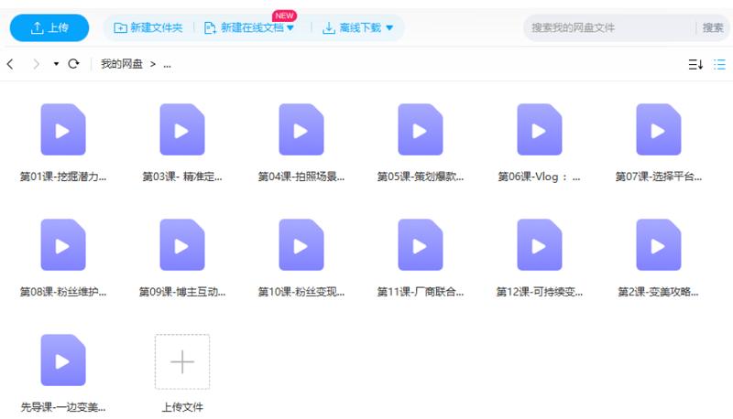Viewport: 733px width, 419px height.
Task: Open video file 第05课-策划爆款
Action: [x=421, y=130]
